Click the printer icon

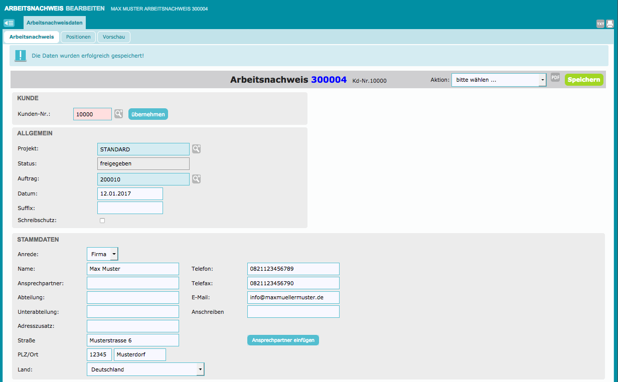pos(610,24)
